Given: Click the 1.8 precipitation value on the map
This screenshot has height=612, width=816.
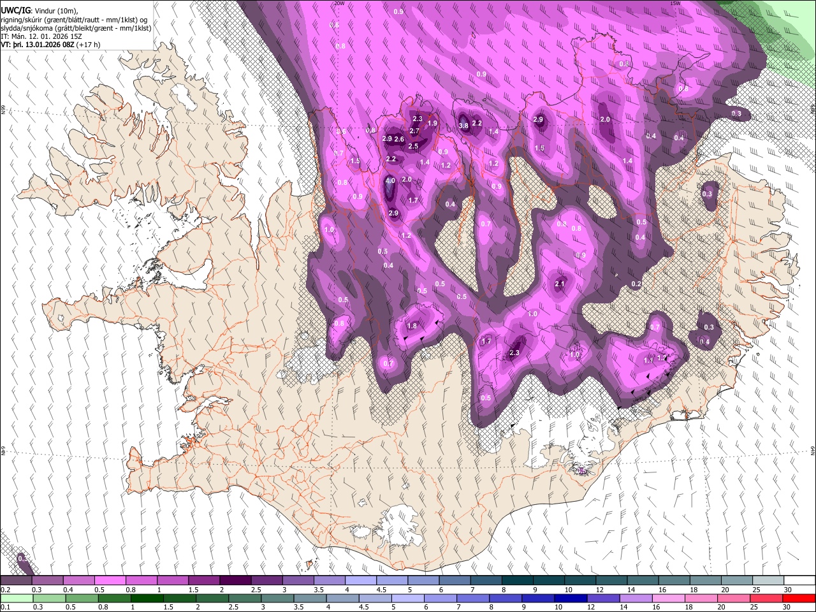Looking at the screenshot, I should click(412, 326).
